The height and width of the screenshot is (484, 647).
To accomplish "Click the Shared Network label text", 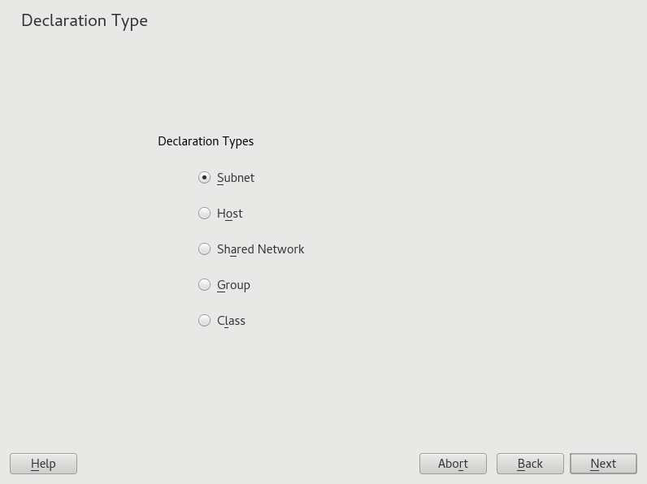I will click(260, 249).
